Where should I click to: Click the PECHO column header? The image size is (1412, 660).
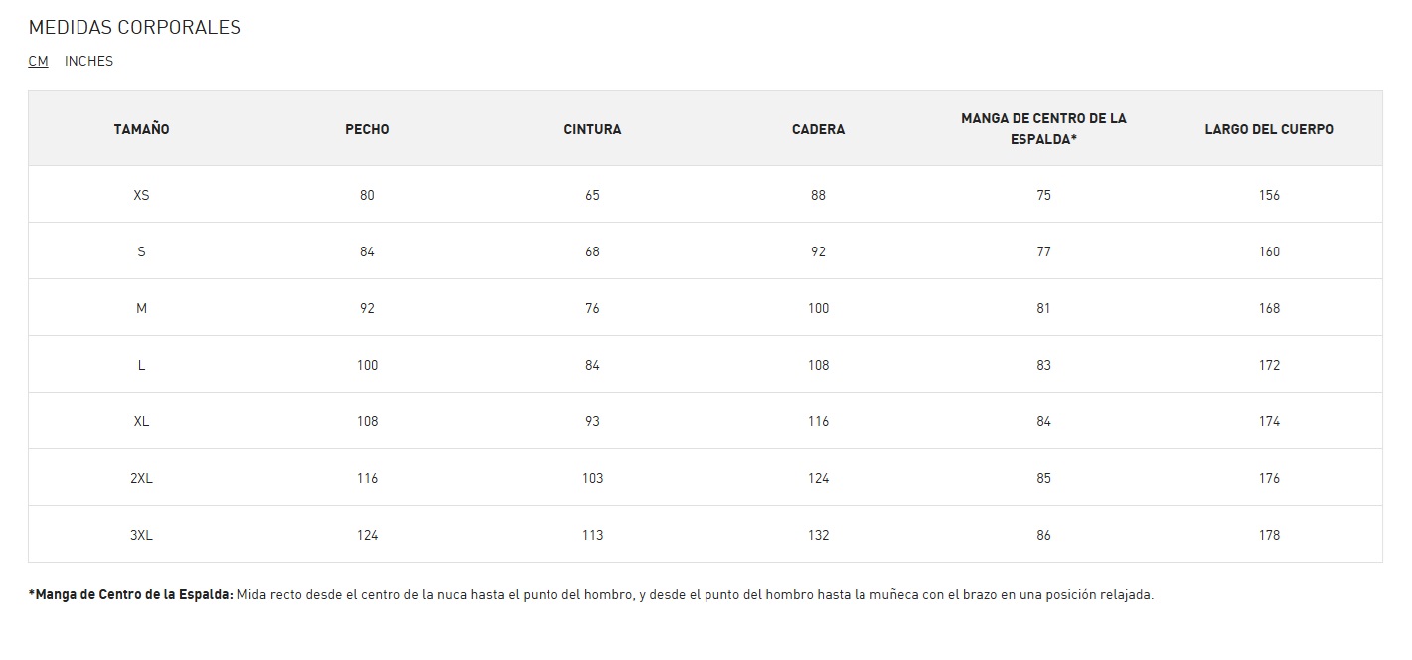click(x=367, y=129)
